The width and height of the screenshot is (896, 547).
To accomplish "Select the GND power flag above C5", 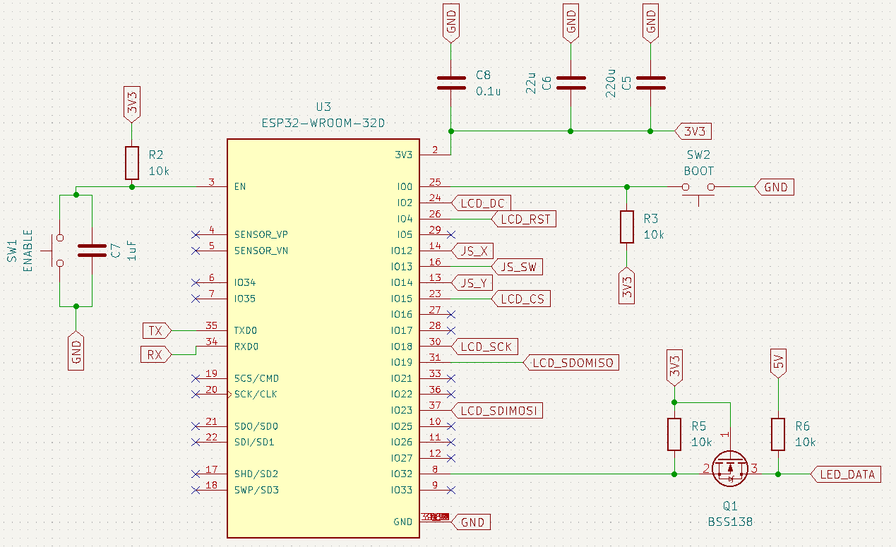I will point(651,22).
